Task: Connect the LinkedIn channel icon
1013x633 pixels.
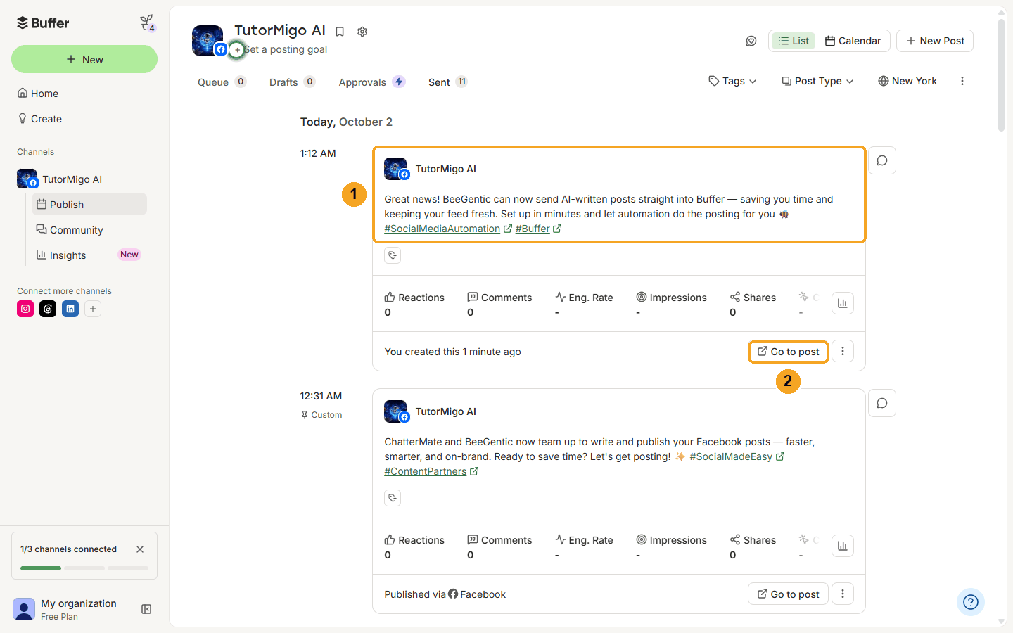Action: pyautogui.click(x=70, y=309)
